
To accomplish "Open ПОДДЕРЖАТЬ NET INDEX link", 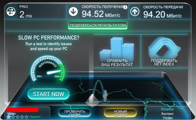I will [x=164, y=62].
